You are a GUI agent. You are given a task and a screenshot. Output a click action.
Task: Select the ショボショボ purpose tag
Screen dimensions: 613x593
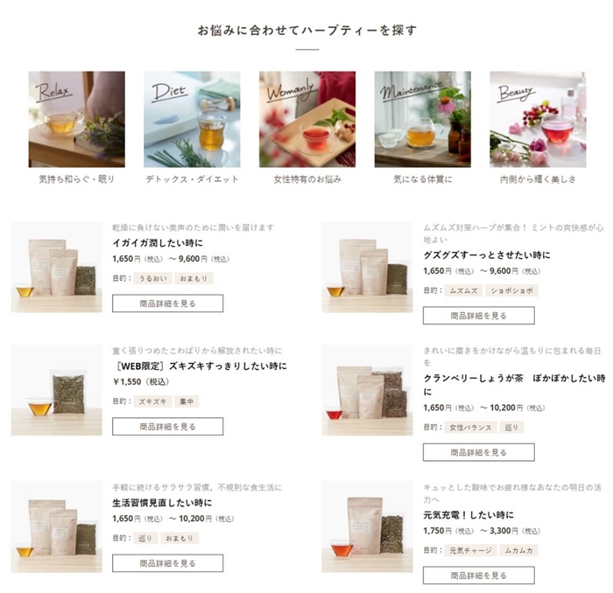[511, 290]
